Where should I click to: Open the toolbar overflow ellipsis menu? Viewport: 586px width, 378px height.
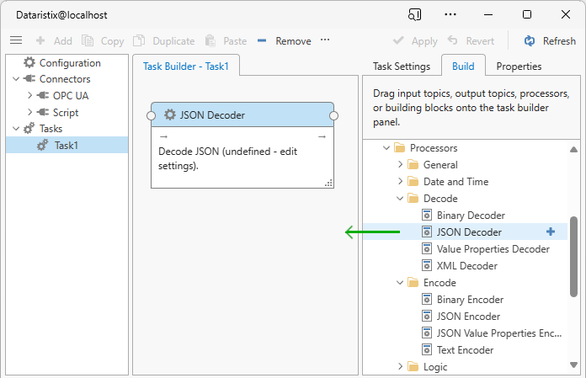point(325,40)
